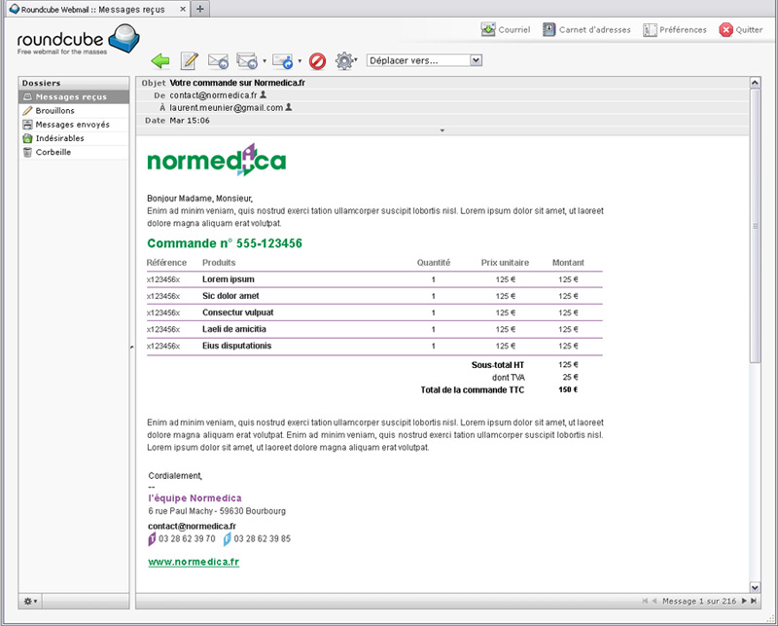
Task: Click the Courriel inbox icon
Action: (x=488, y=29)
